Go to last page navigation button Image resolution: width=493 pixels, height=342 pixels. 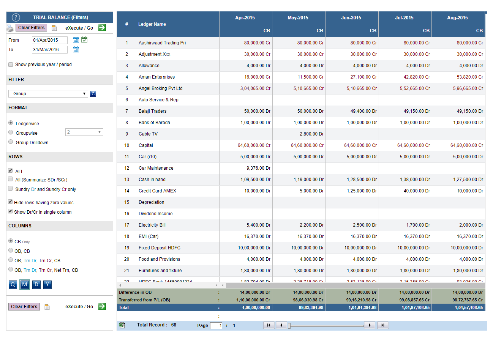point(382,325)
